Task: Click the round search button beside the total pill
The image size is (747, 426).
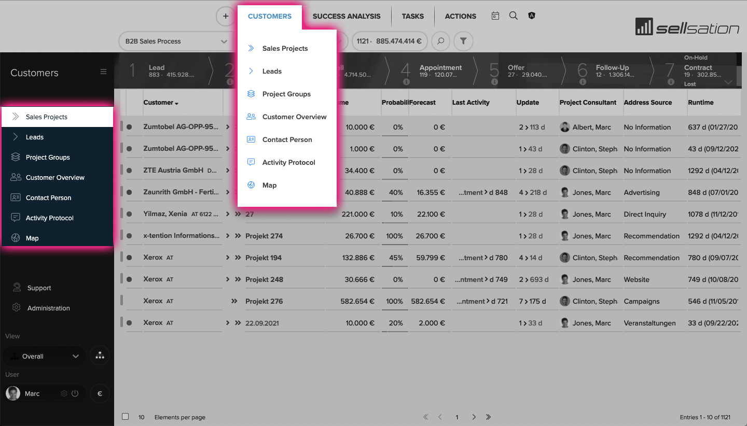Action: [440, 41]
